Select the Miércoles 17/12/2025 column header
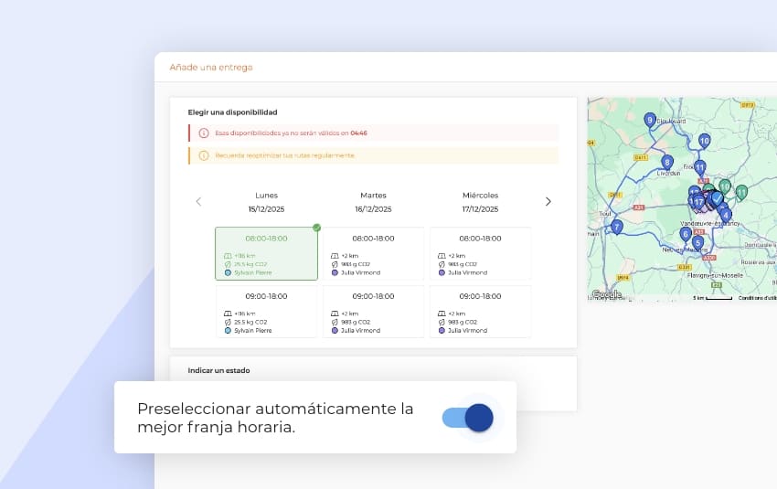The image size is (777, 489). tap(480, 202)
